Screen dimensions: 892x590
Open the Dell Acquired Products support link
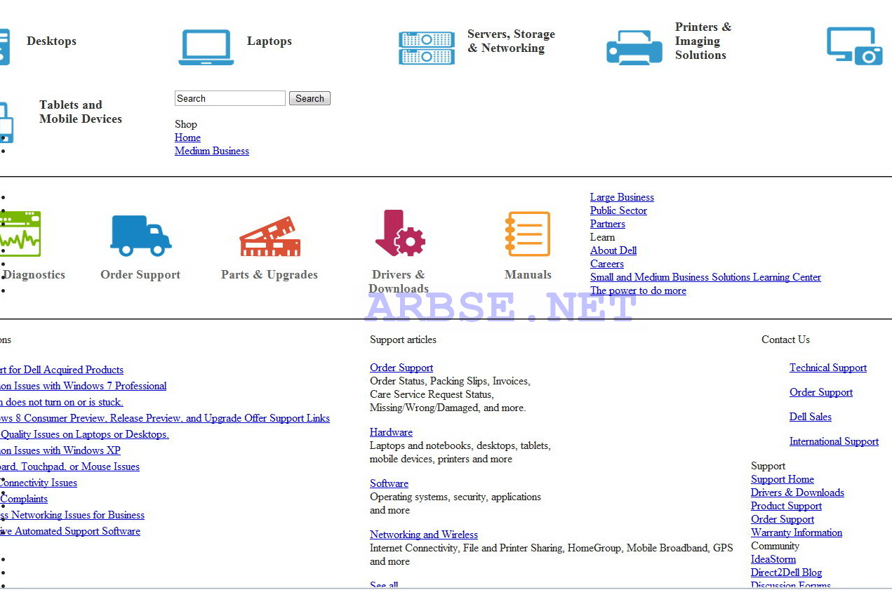pyautogui.click(x=62, y=370)
